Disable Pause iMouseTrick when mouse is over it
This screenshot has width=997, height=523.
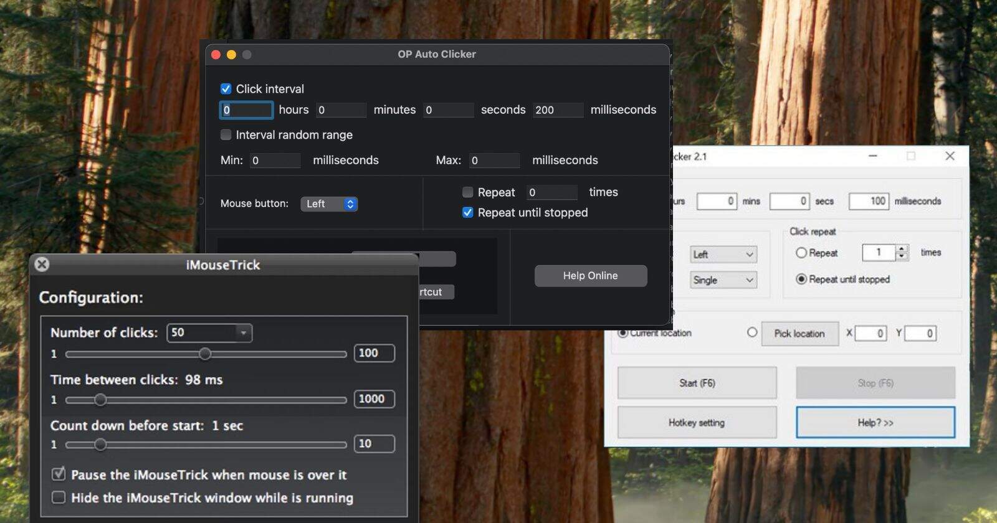(59, 474)
